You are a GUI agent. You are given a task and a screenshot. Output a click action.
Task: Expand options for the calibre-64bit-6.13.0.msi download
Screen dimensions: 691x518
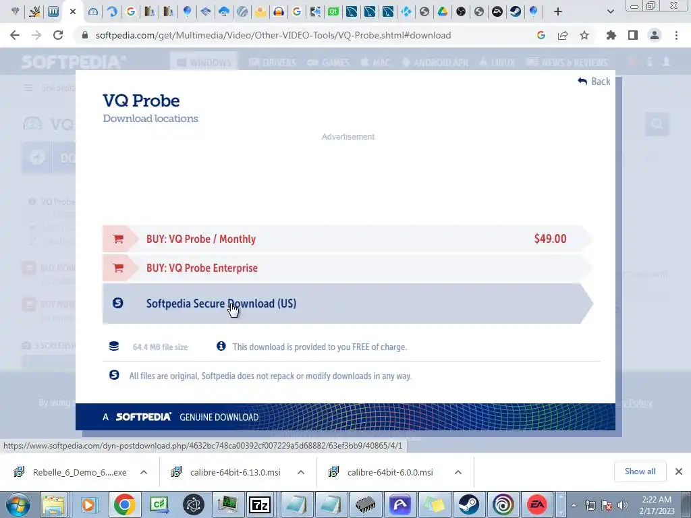coord(301,472)
